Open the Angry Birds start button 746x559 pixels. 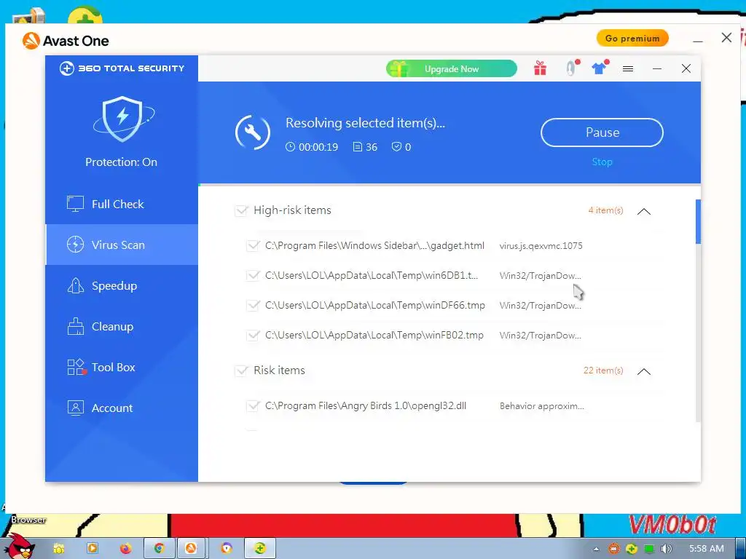(x=18, y=546)
